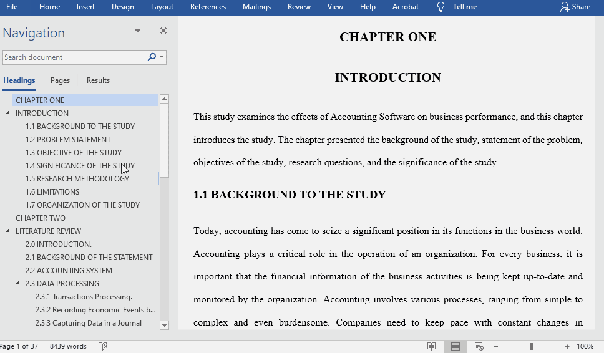The height and width of the screenshot is (353, 604).
Task: Go to CHAPTER TWO heading
Action: (41, 218)
